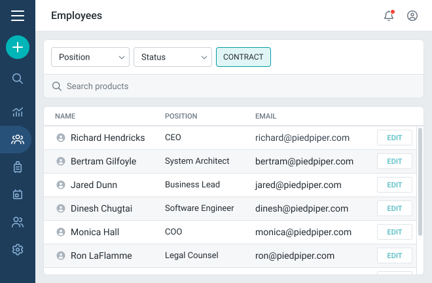Click the Business Lead position cell
The height and width of the screenshot is (283, 432).
(x=192, y=184)
